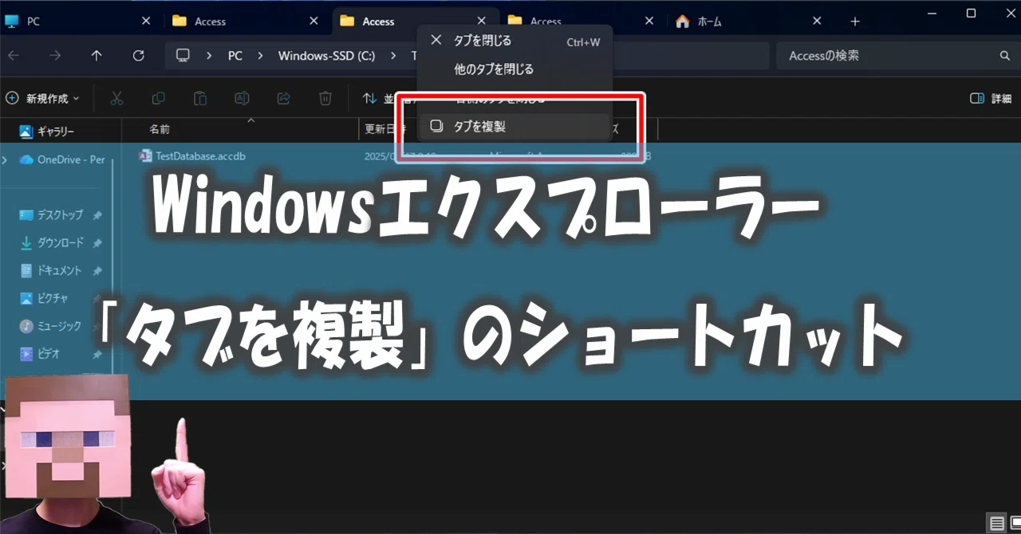Sort by the 更新日時 column header
Screen dimensions: 1021x534
(x=385, y=129)
